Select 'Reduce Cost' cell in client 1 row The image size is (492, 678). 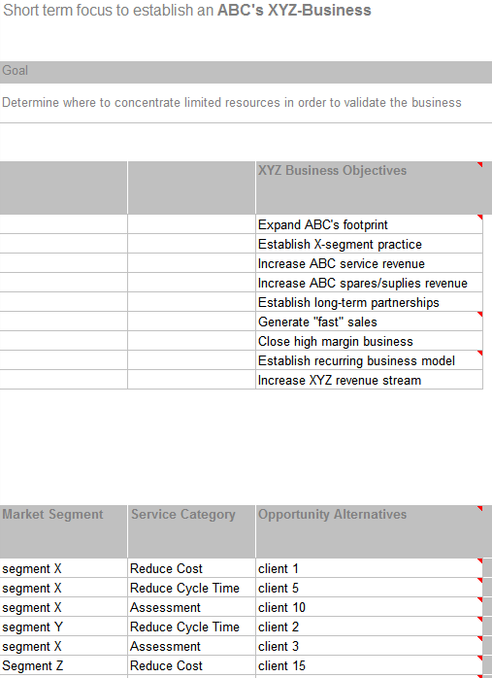point(191,568)
